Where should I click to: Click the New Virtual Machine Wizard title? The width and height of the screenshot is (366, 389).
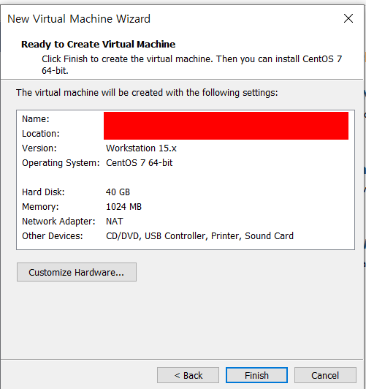pos(79,19)
